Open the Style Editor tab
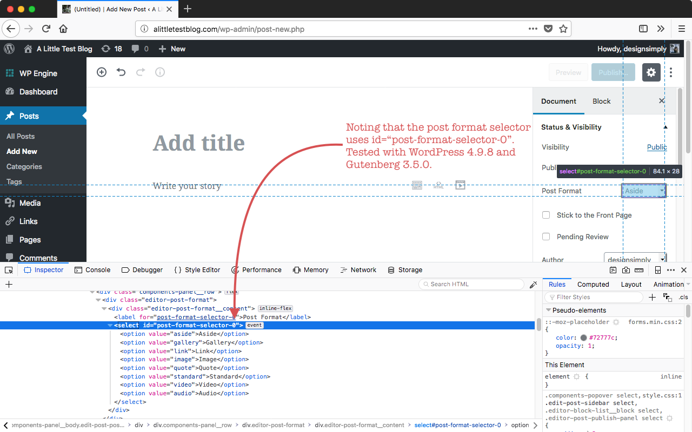This screenshot has height=432, width=692. point(197,270)
